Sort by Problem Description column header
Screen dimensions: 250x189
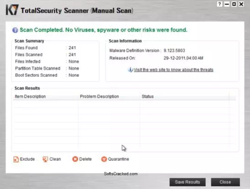(x=99, y=97)
